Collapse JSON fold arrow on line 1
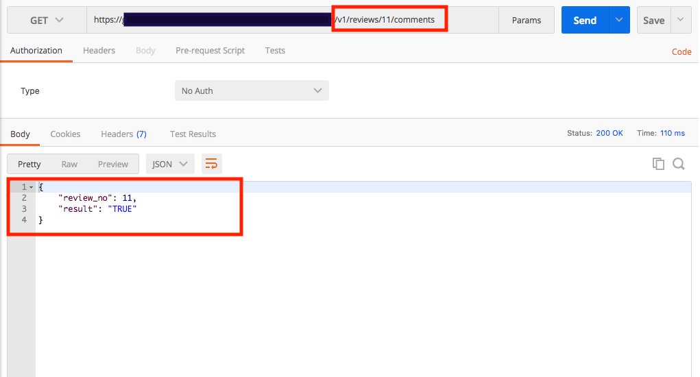 point(32,187)
